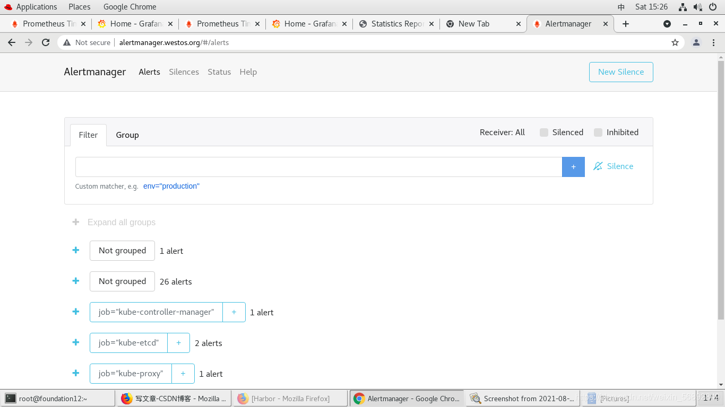Click the network icon in system tray
This screenshot has height=407, width=725.
[x=683, y=7]
